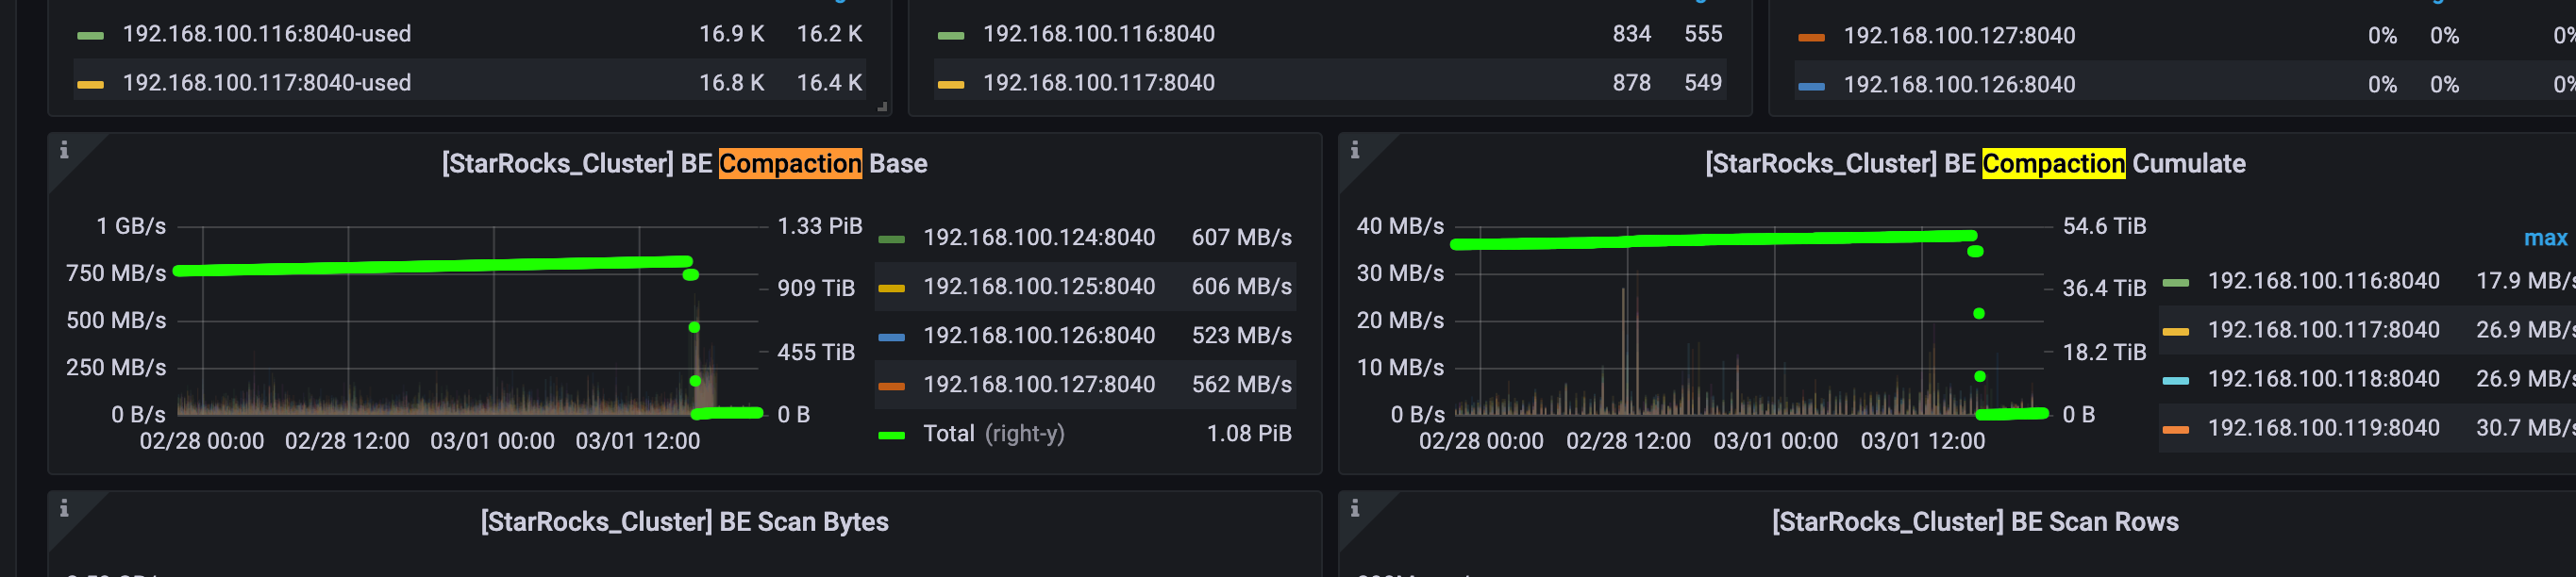
Task: Select 192.168.100.116:8040 legend entry with values 834, 555
Action: [x=1098, y=34]
